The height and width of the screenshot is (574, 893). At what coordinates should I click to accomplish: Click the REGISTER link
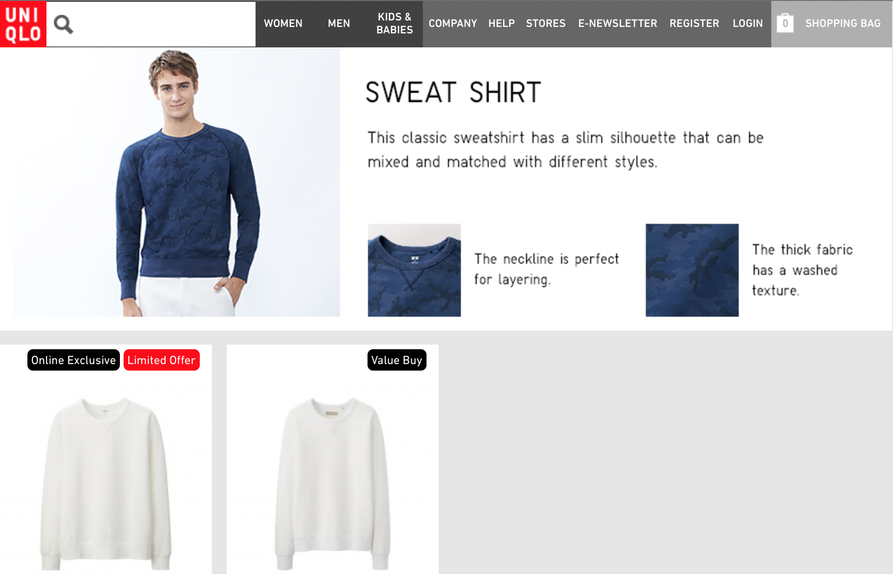click(694, 24)
